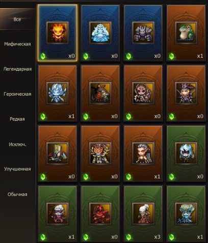The image size is (208, 243).
Task: Select the blue troll card
Action: coord(186,214)
